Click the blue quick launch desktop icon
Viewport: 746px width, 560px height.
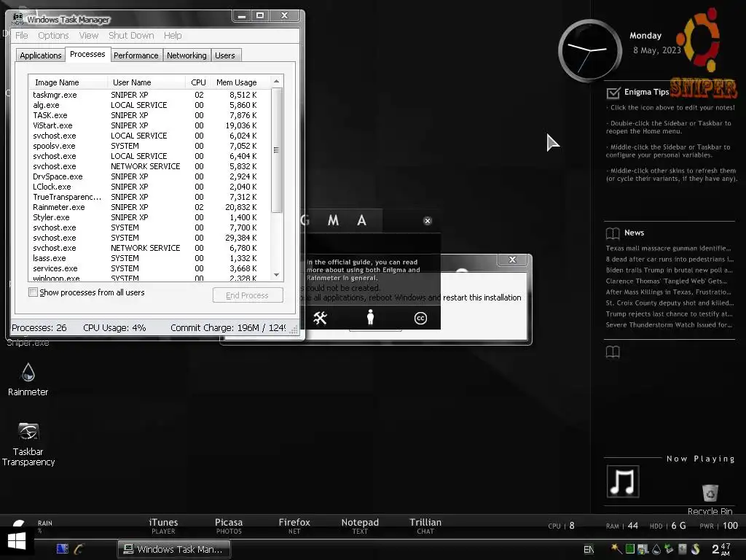point(63,548)
